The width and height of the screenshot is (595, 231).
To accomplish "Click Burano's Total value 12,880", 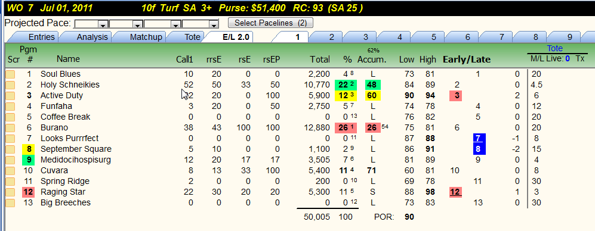I will (x=317, y=127).
